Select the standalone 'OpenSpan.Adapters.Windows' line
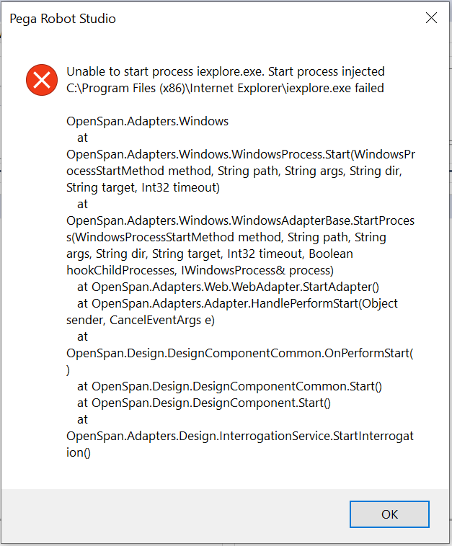 pos(147,121)
